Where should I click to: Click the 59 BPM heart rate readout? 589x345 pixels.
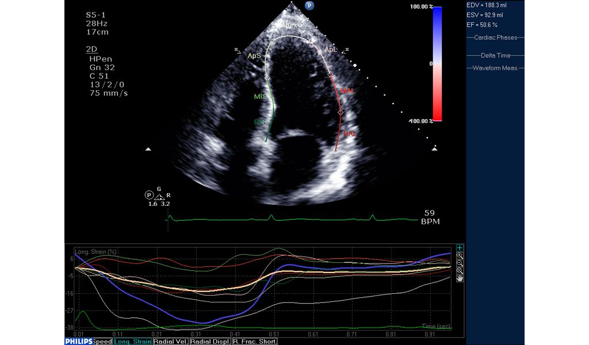(430, 217)
